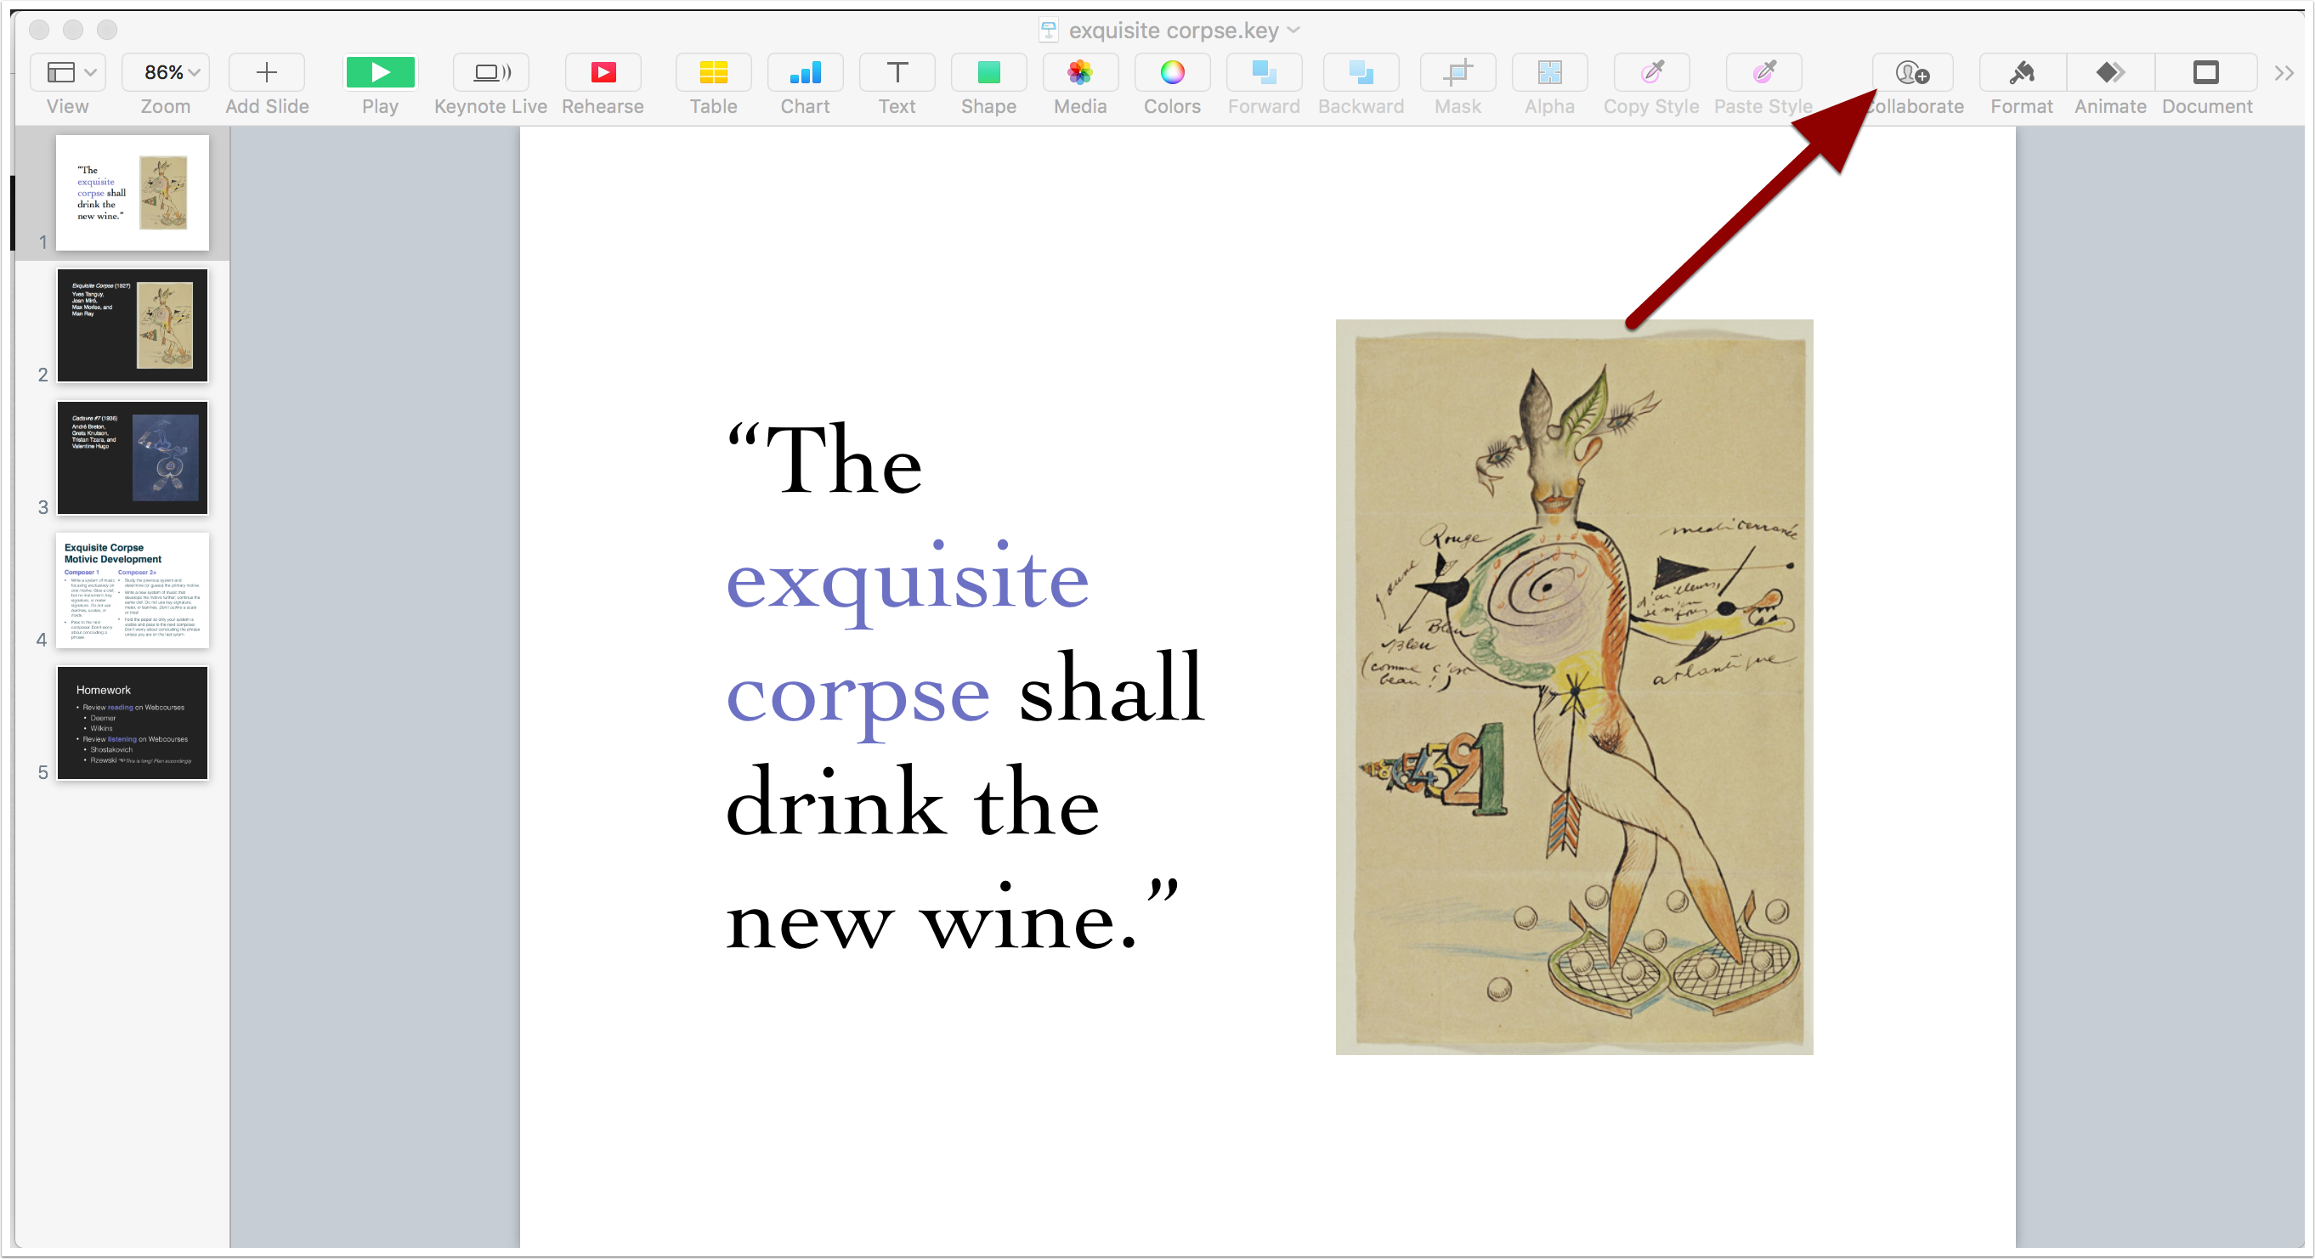Move object Forward
The height and width of the screenshot is (1259, 2315).
[1264, 72]
